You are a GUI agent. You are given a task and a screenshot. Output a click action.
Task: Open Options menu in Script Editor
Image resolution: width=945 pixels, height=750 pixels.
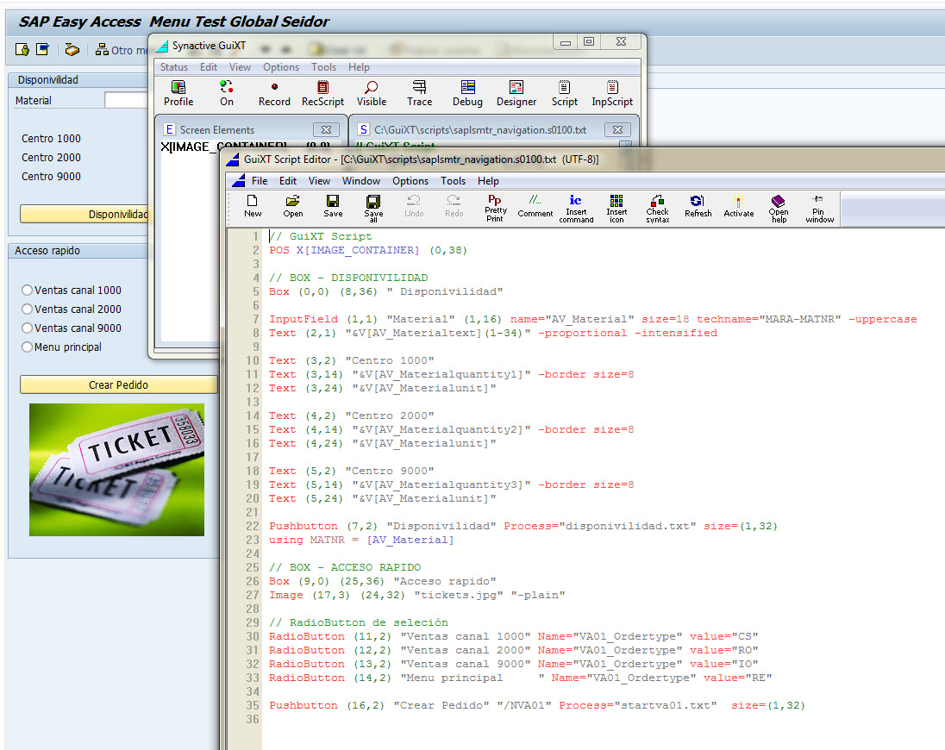click(x=410, y=181)
